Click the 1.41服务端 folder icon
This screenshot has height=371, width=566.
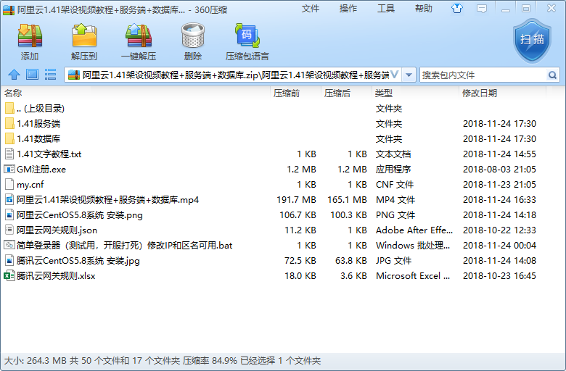point(9,124)
